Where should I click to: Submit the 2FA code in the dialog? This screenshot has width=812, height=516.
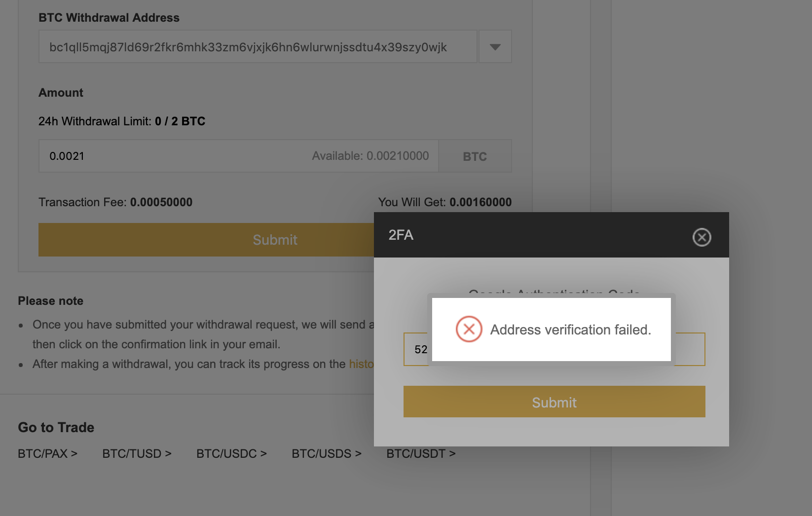pyautogui.click(x=554, y=402)
